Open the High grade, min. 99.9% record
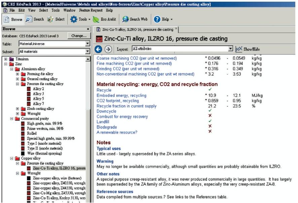 point(45,123)
